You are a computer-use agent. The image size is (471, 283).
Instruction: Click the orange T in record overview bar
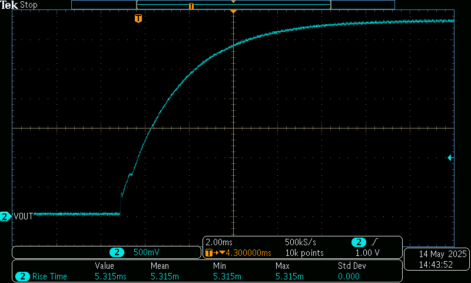point(191,6)
